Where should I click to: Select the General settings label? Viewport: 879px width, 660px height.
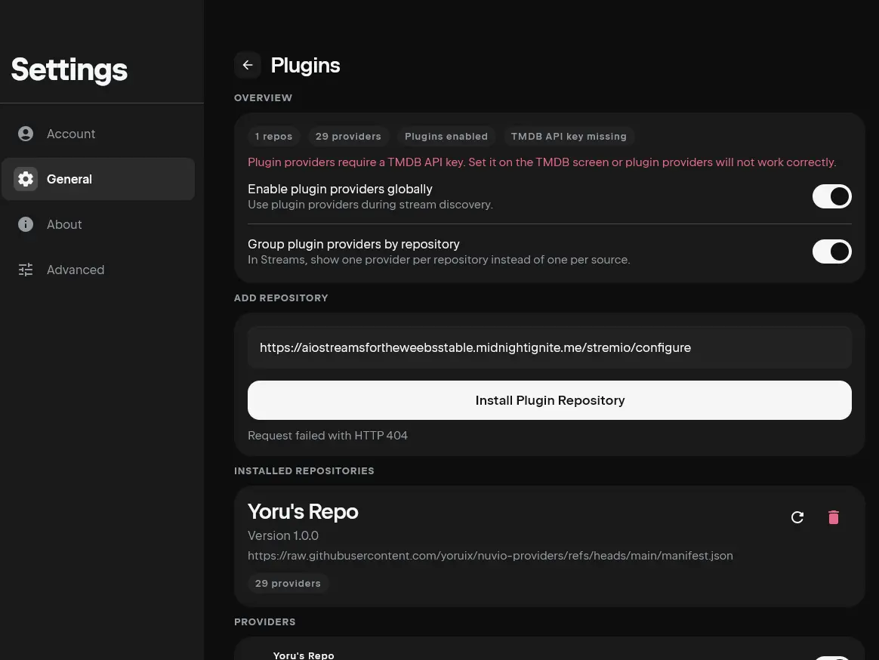click(69, 179)
